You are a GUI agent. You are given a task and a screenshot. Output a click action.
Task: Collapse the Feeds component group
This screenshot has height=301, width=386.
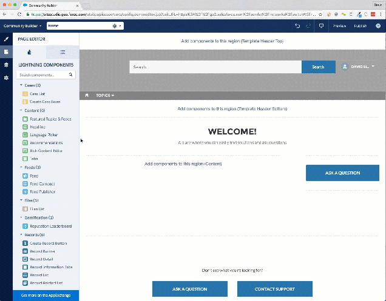point(21,167)
